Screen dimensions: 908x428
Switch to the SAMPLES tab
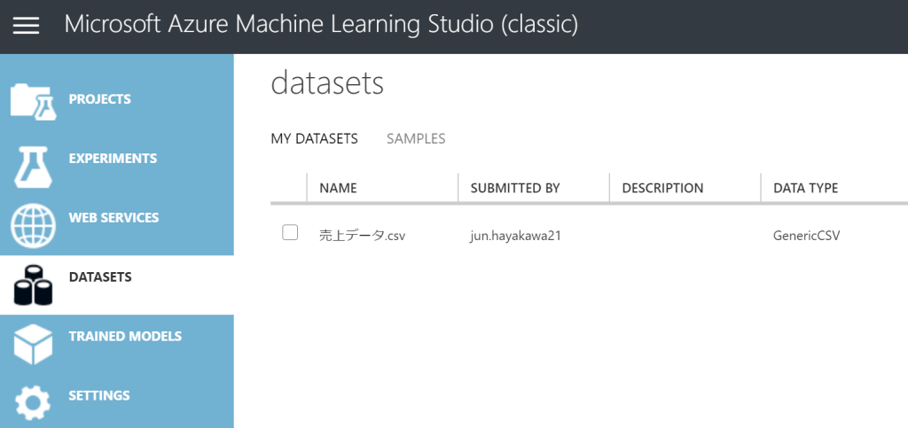(x=416, y=138)
